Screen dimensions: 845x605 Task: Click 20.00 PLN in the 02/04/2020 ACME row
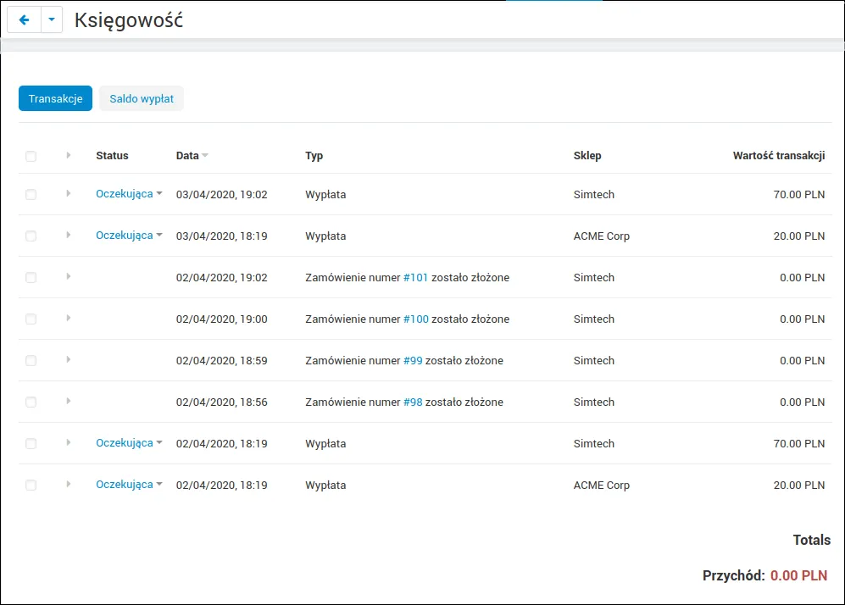click(799, 485)
